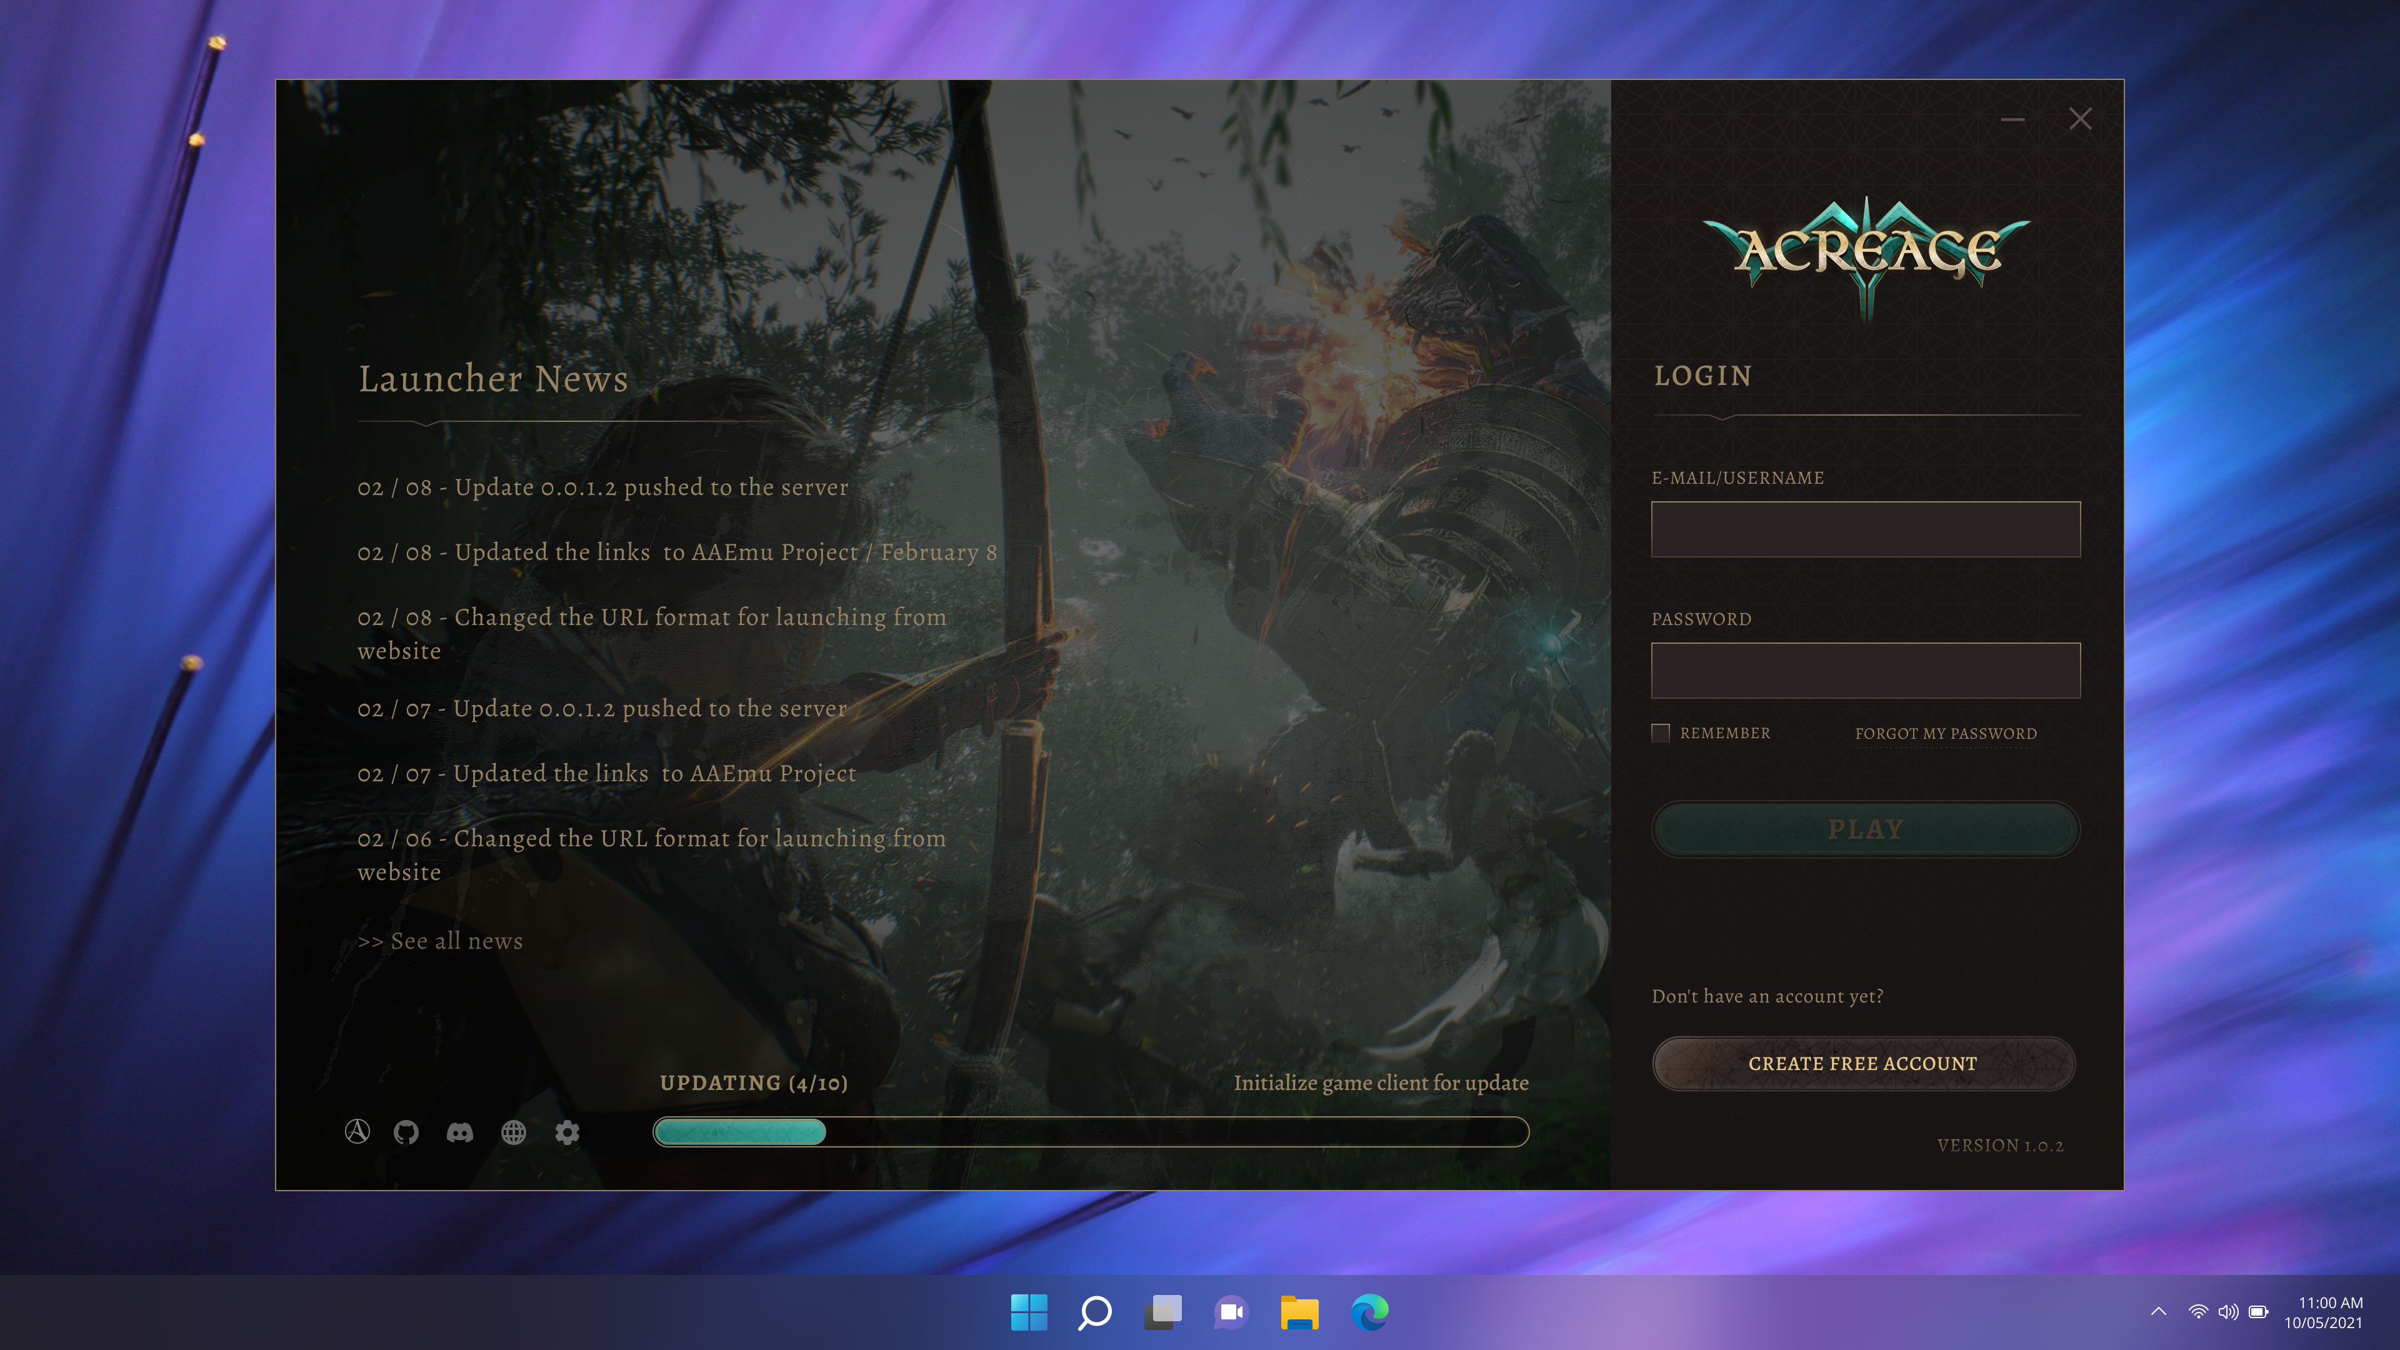The image size is (2400, 1350).
Task: Open File Explorer from taskbar
Action: coord(1299,1312)
